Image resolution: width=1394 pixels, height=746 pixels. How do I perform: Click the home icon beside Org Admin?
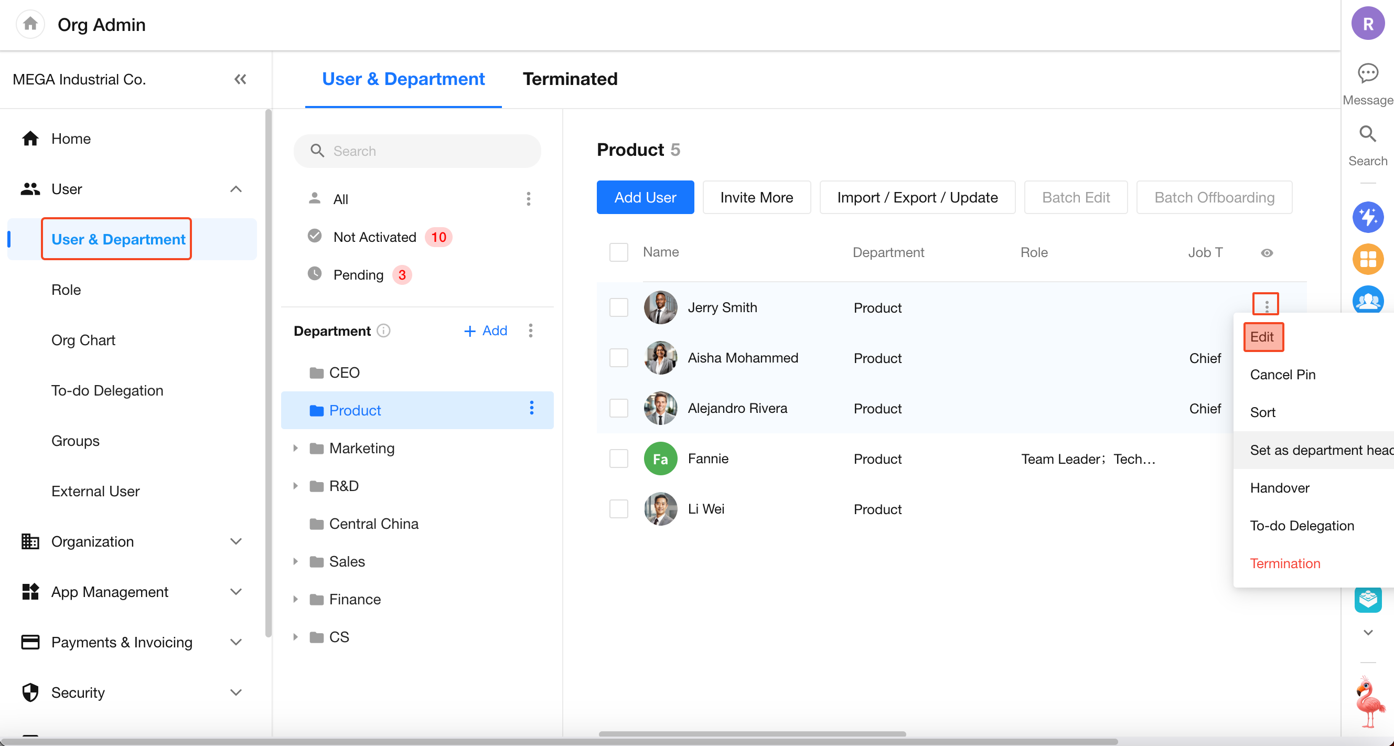coord(30,24)
